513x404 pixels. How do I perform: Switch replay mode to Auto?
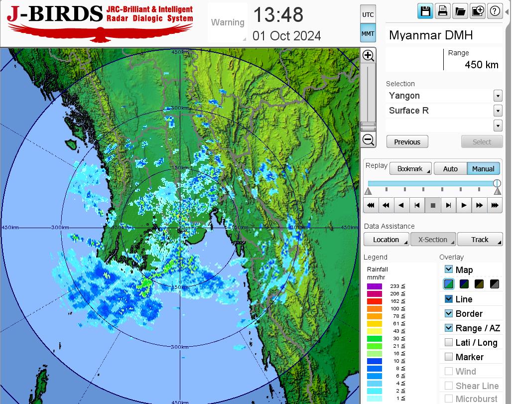click(x=450, y=169)
